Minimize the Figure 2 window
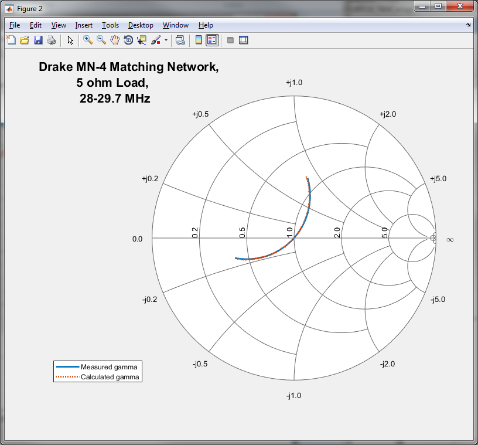 pyautogui.click(x=422, y=6)
